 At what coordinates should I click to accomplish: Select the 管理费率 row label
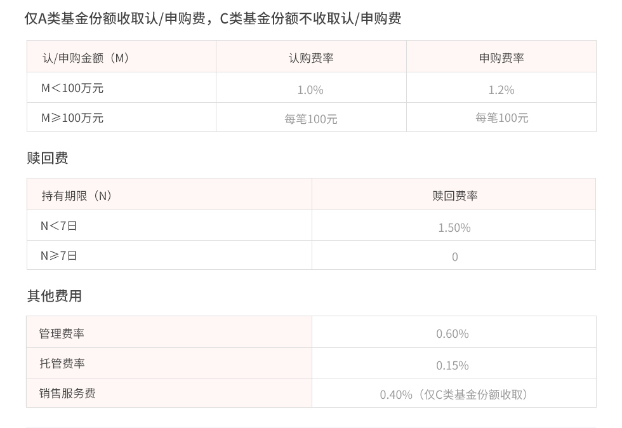[62, 333]
